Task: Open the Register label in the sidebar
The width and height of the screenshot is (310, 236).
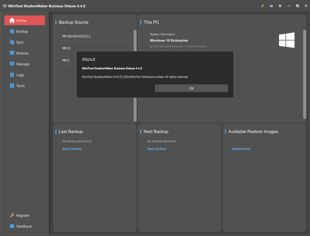Action: pyautogui.click(x=23, y=215)
